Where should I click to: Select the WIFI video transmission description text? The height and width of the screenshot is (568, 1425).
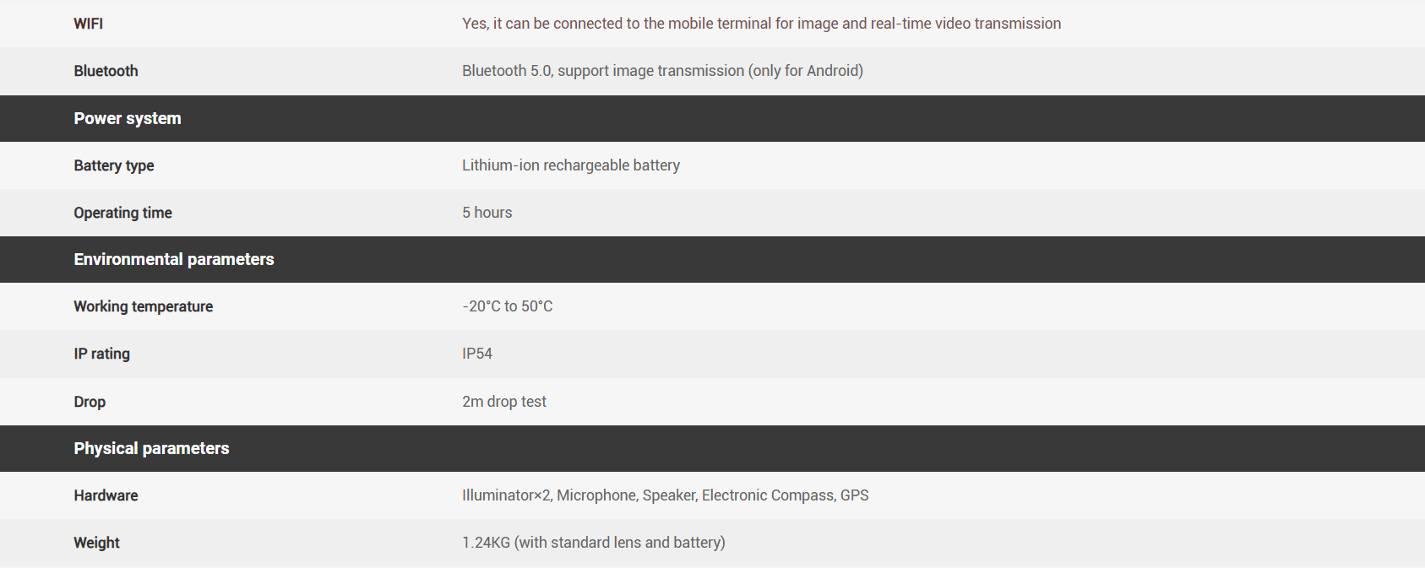[x=760, y=24]
